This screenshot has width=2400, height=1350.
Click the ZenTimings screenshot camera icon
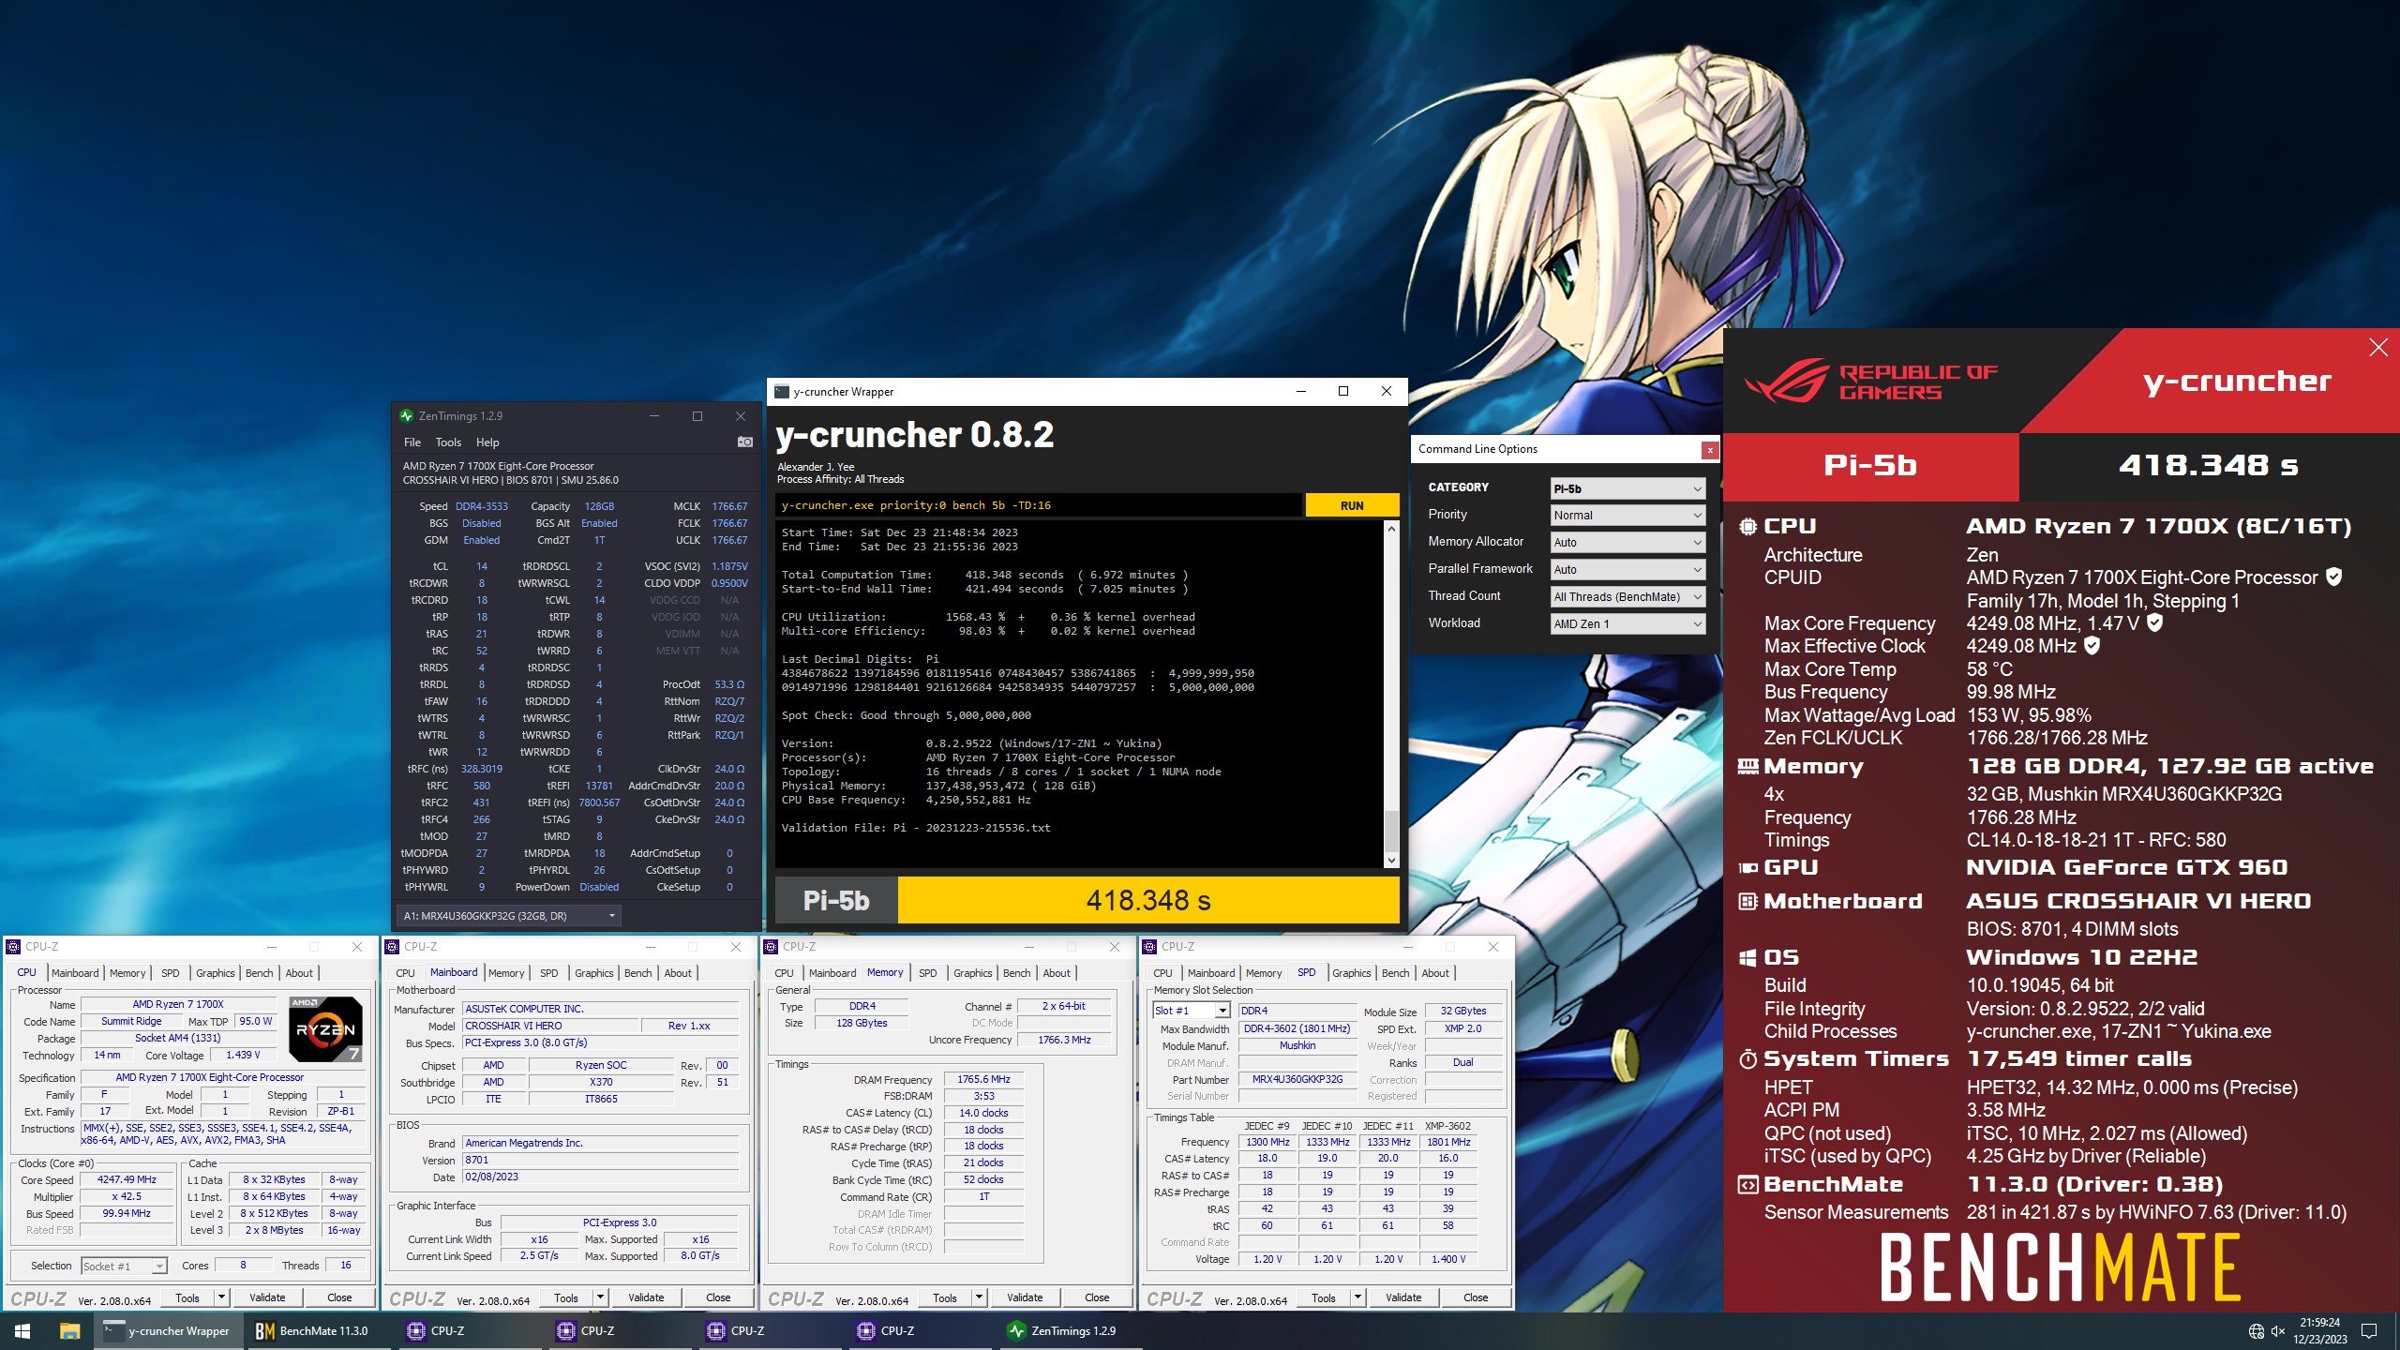point(744,442)
